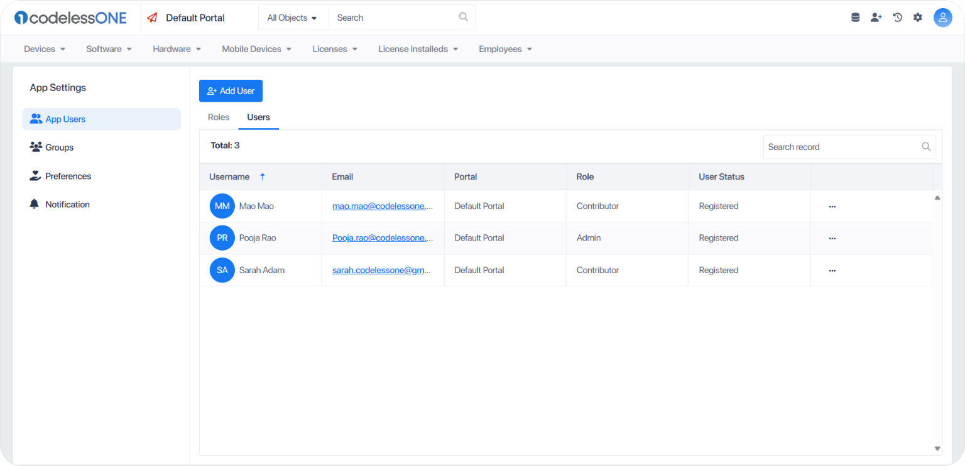965x466 pixels.
Task: Expand the Employees menu
Action: [506, 49]
